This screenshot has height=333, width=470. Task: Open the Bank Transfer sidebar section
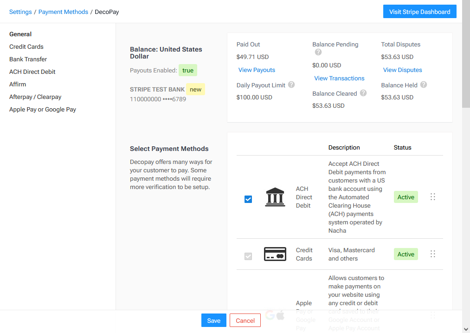click(28, 59)
